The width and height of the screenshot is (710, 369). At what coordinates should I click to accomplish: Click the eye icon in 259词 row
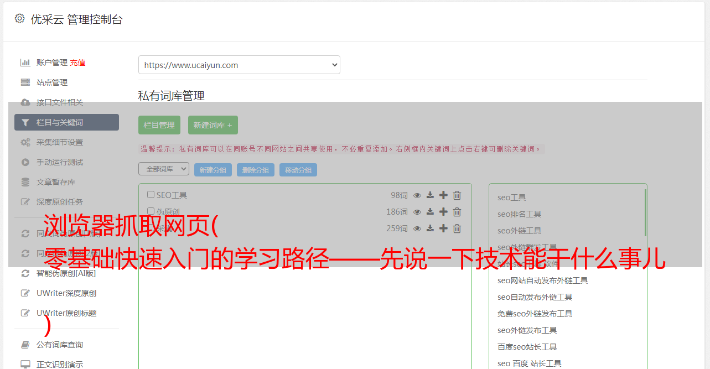pos(417,228)
